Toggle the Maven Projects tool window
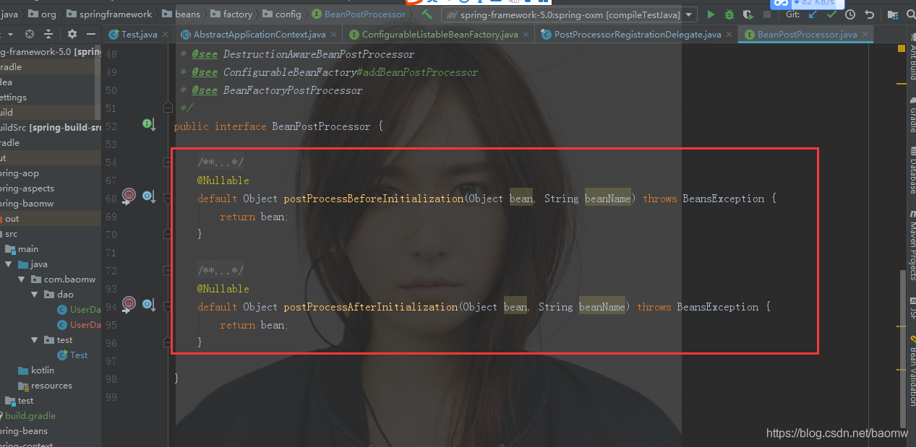The image size is (916, 447). [x=911, y=246]
